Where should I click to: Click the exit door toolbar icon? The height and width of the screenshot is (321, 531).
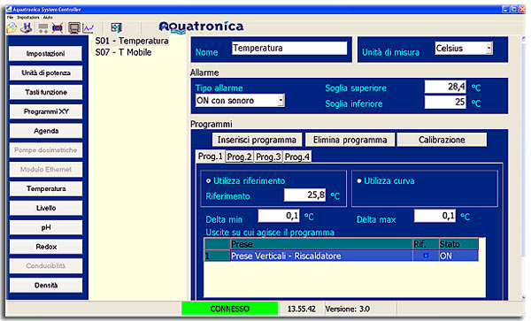(116, 27)
